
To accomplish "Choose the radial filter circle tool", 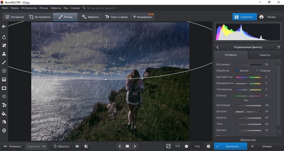I will 4,71.
